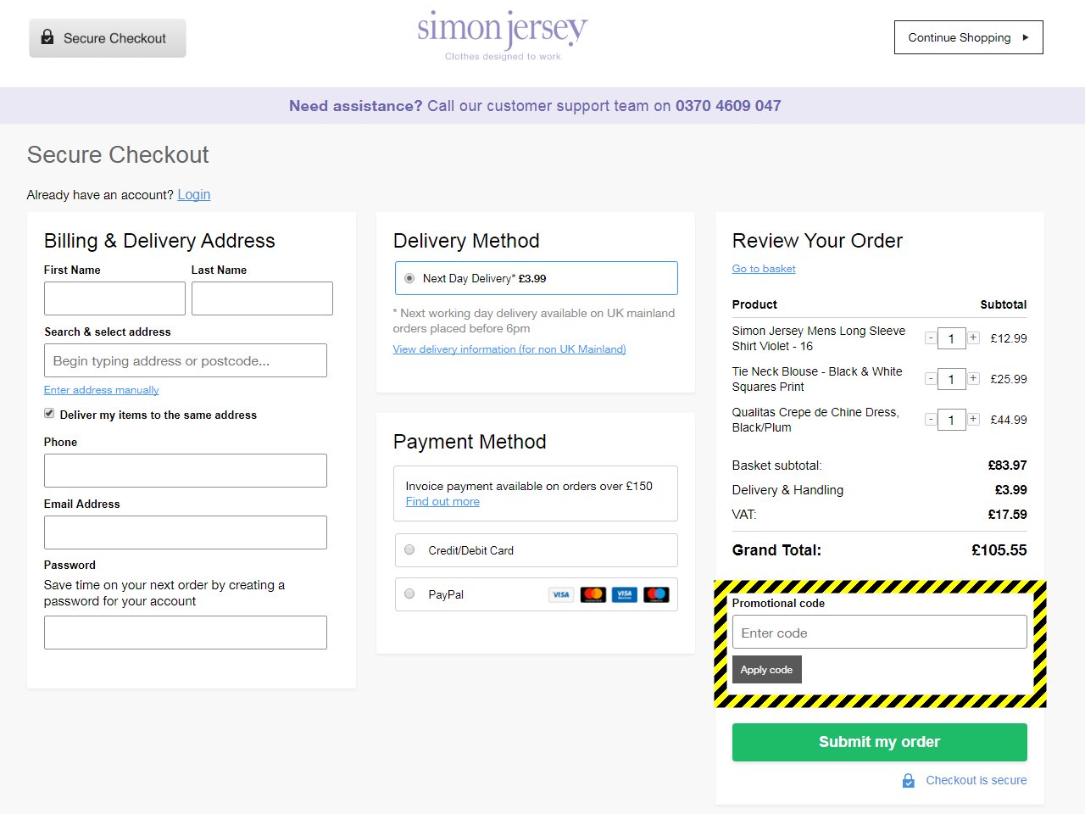Select Credit/Debit Card payment option
This screenshot has height=814, width=1085.
point(409,549)
